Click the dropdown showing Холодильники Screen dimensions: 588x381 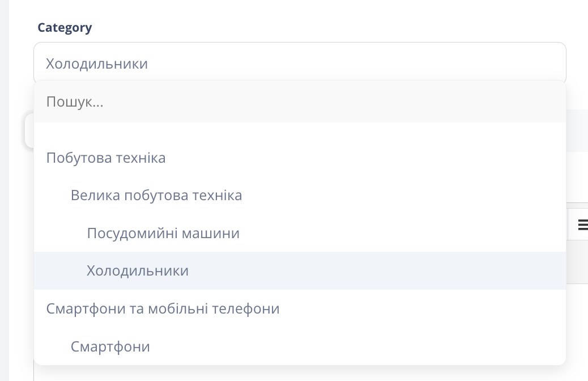[300, 62]
